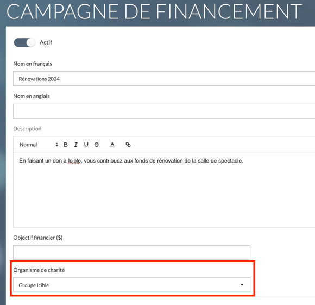Open the text color picker icon
The height and width of the screenshot is (305, 315).
[x=112, y=145]
